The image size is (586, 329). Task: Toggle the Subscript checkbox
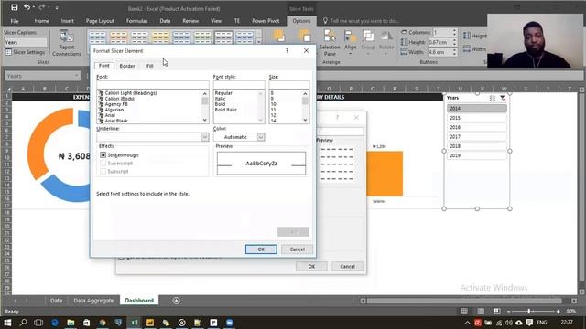point(103,171)
